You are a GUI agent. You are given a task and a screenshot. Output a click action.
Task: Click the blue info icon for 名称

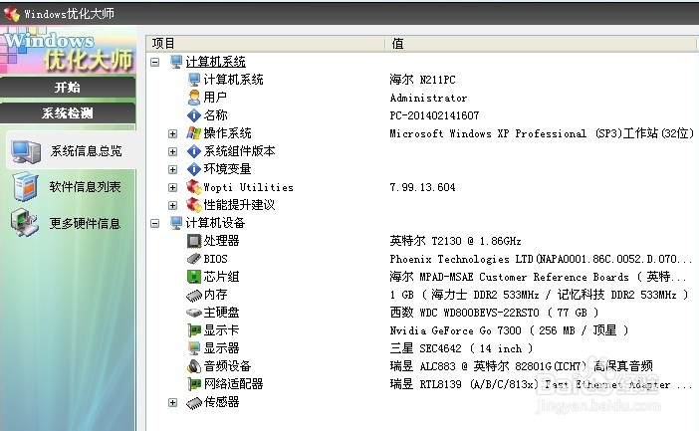click(x=194, y=115)
